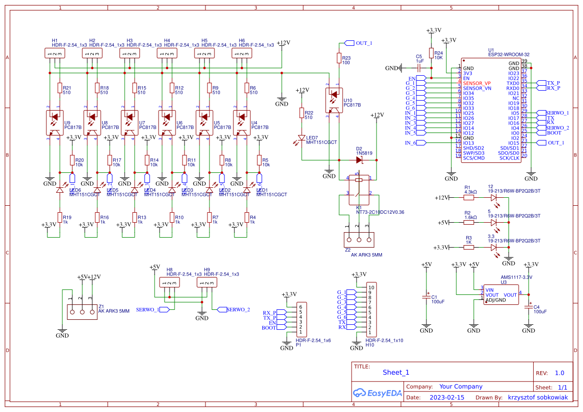Click the GND power symbol below U1
Screen dimensions: 583x412
451,173
